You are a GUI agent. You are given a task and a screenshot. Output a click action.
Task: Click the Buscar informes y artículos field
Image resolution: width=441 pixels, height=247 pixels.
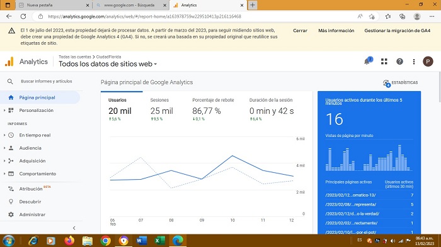click(x=47, y=82)
